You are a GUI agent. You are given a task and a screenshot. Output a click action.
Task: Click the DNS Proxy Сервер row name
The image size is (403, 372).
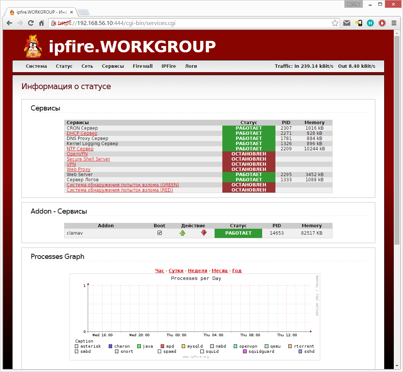click(x=87, y=138)
